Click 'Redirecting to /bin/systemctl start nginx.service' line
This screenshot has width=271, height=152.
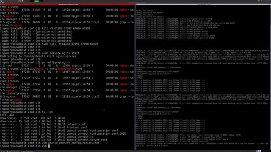(x=38, y=56)
